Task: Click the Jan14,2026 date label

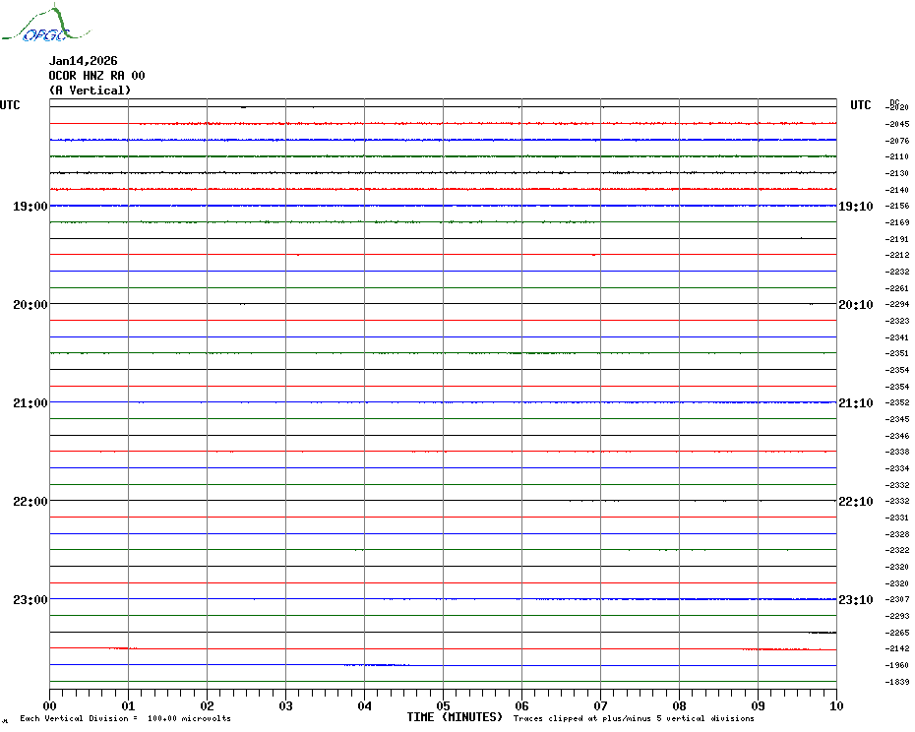Action: pos(83,61)
